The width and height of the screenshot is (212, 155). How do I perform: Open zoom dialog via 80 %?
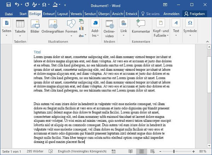click(203, 151)
